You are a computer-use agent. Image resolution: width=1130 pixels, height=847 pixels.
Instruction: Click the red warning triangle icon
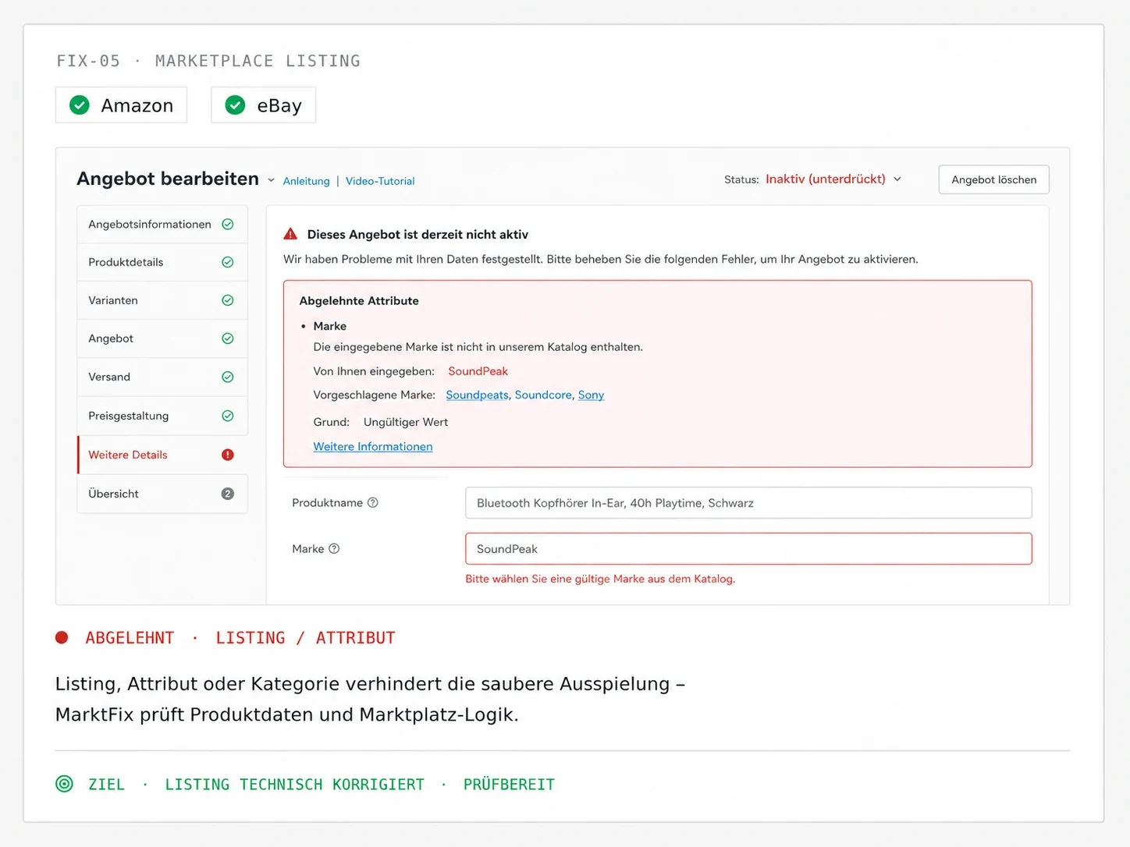click(x=290, y=234)
